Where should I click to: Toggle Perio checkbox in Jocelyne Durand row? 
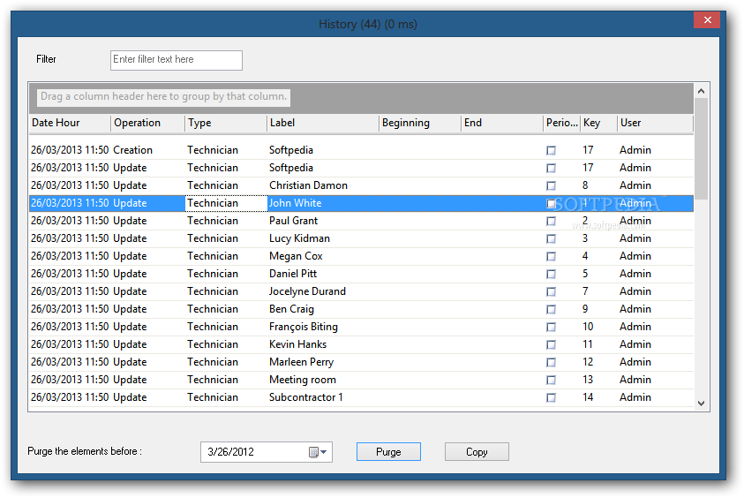tap(551, 292)
